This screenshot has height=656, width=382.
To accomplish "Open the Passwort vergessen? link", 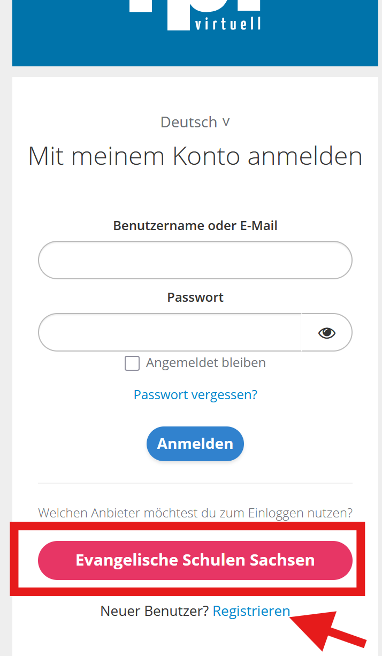I will pos(195,395).
